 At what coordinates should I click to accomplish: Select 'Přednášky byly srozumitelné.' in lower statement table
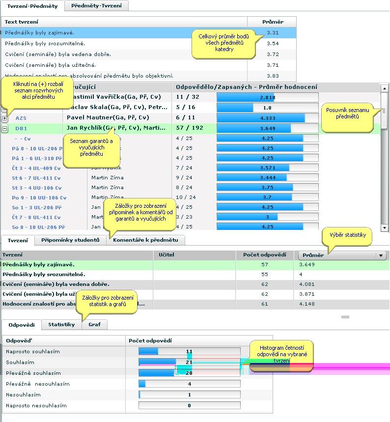[195, 275]
